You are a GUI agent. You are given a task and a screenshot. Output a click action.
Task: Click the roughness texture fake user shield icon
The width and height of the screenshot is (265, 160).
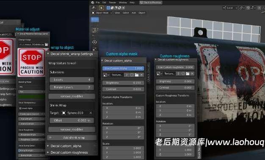183,73
